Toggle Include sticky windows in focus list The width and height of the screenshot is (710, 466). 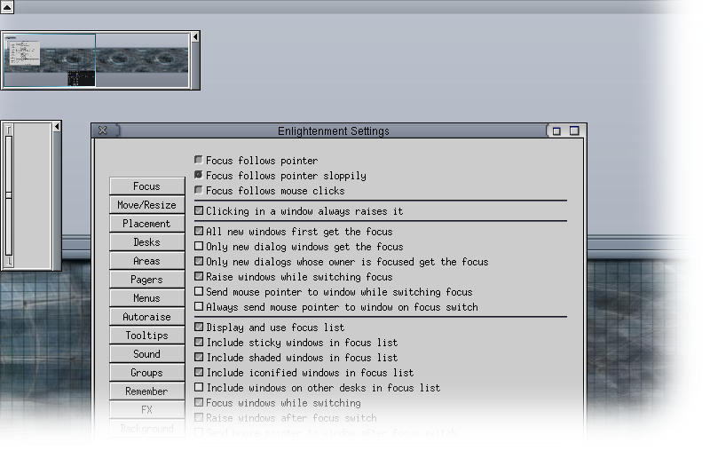pyautogui.click(x=198, y=342)
